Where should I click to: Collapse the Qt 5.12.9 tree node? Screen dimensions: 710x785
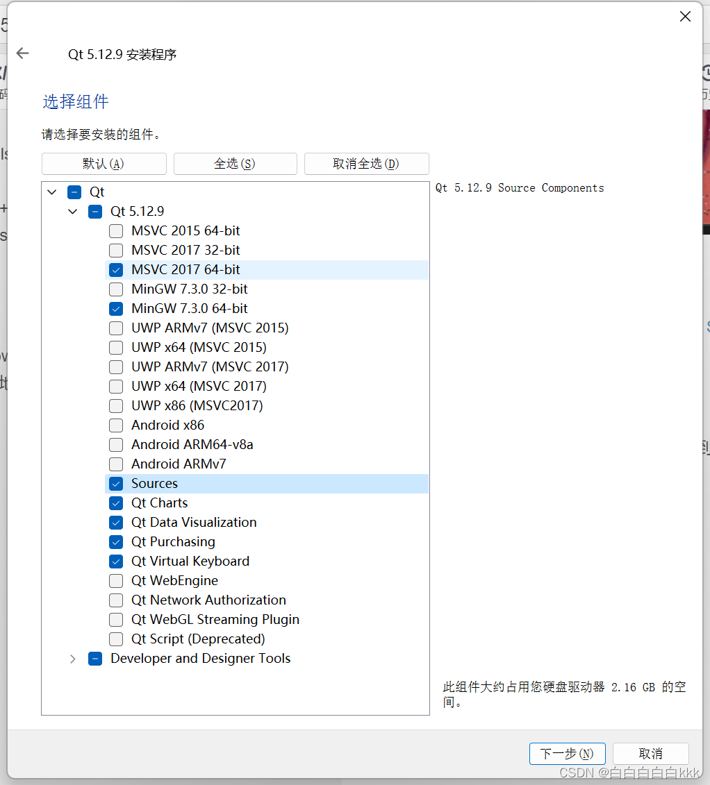click(x=73, y=211)
